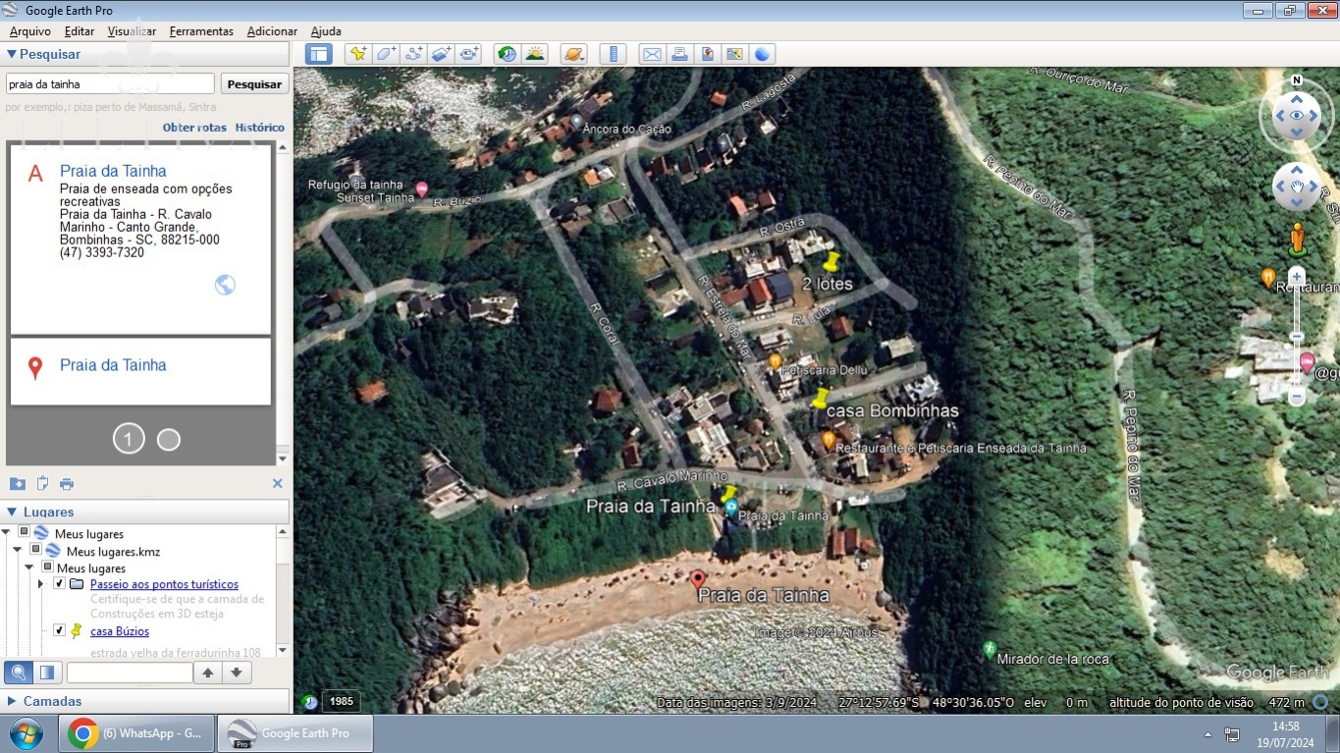
Task: Expand the Camadas panel
Action: (x=12, y=701)
